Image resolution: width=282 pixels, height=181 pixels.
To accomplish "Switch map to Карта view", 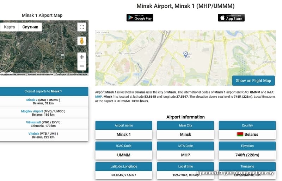I will [10, 27].
